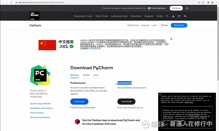Screen dimensions: 219x131
Task: Click the China flag image
Action: point(47,45)
